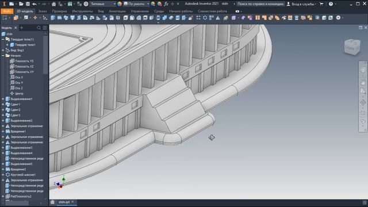368x207 pixels.
Task: Open the fx parameters dialog
Action: click(166, 4)
